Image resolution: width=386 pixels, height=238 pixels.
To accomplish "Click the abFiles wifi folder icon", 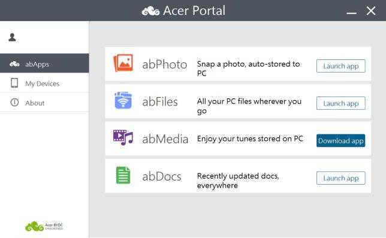I will point(123,100).
